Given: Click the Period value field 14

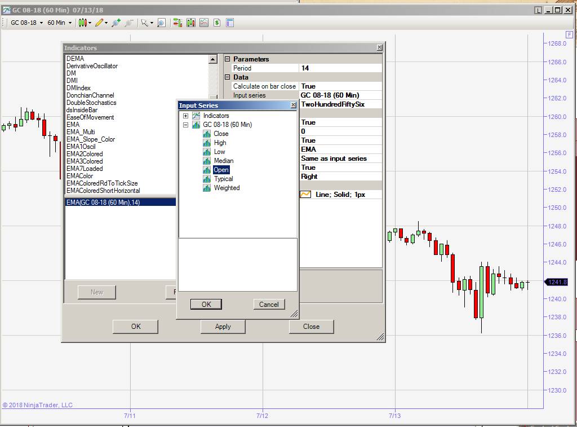Looking at the screenshot, I should coord(340,68).
